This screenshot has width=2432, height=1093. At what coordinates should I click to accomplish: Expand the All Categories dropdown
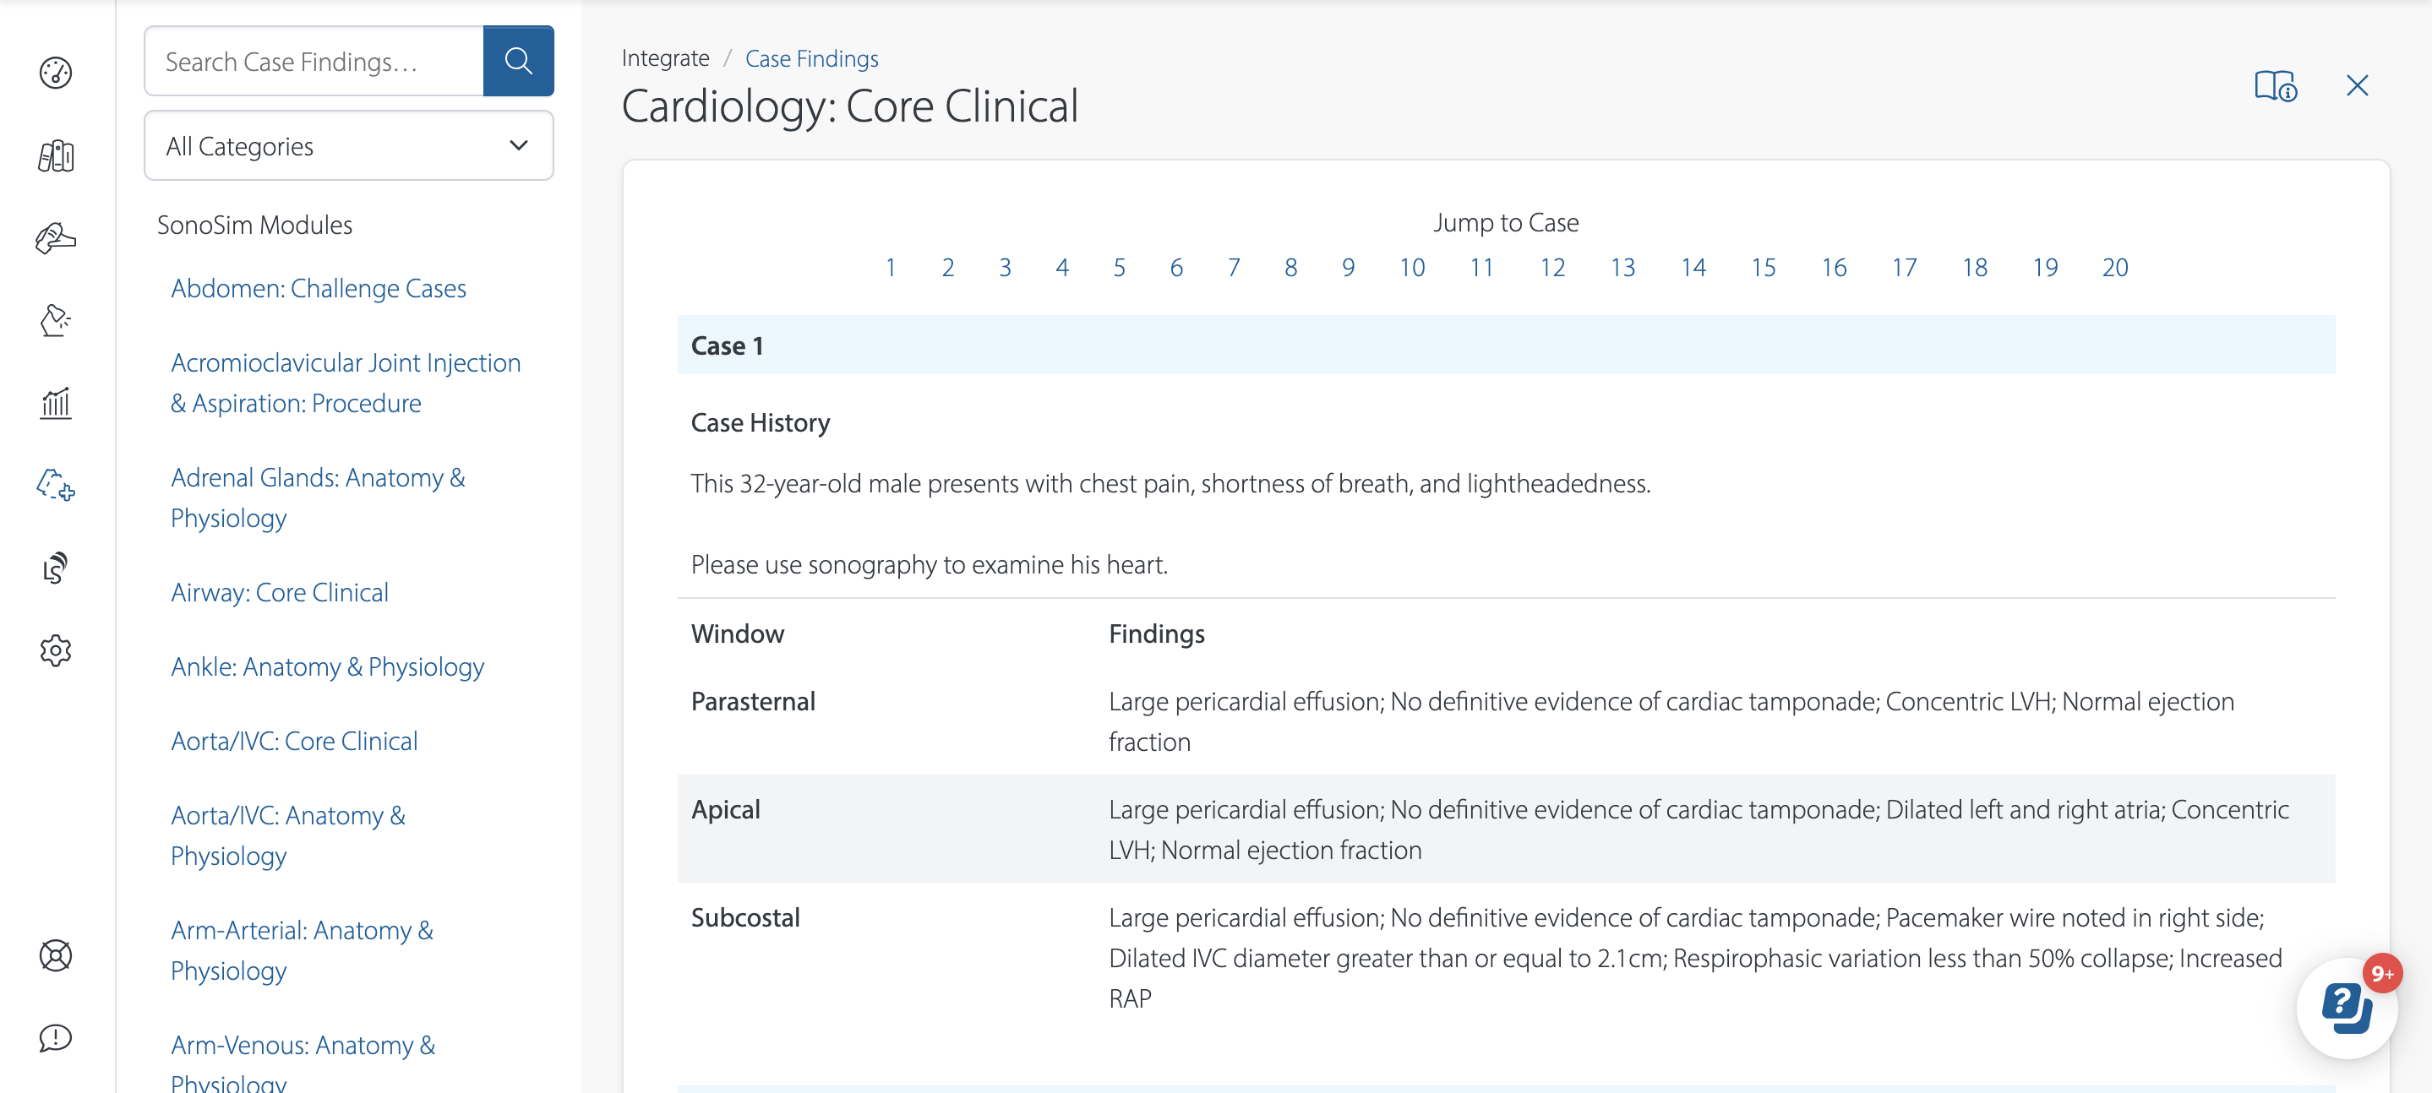click(x=348, y=146)
